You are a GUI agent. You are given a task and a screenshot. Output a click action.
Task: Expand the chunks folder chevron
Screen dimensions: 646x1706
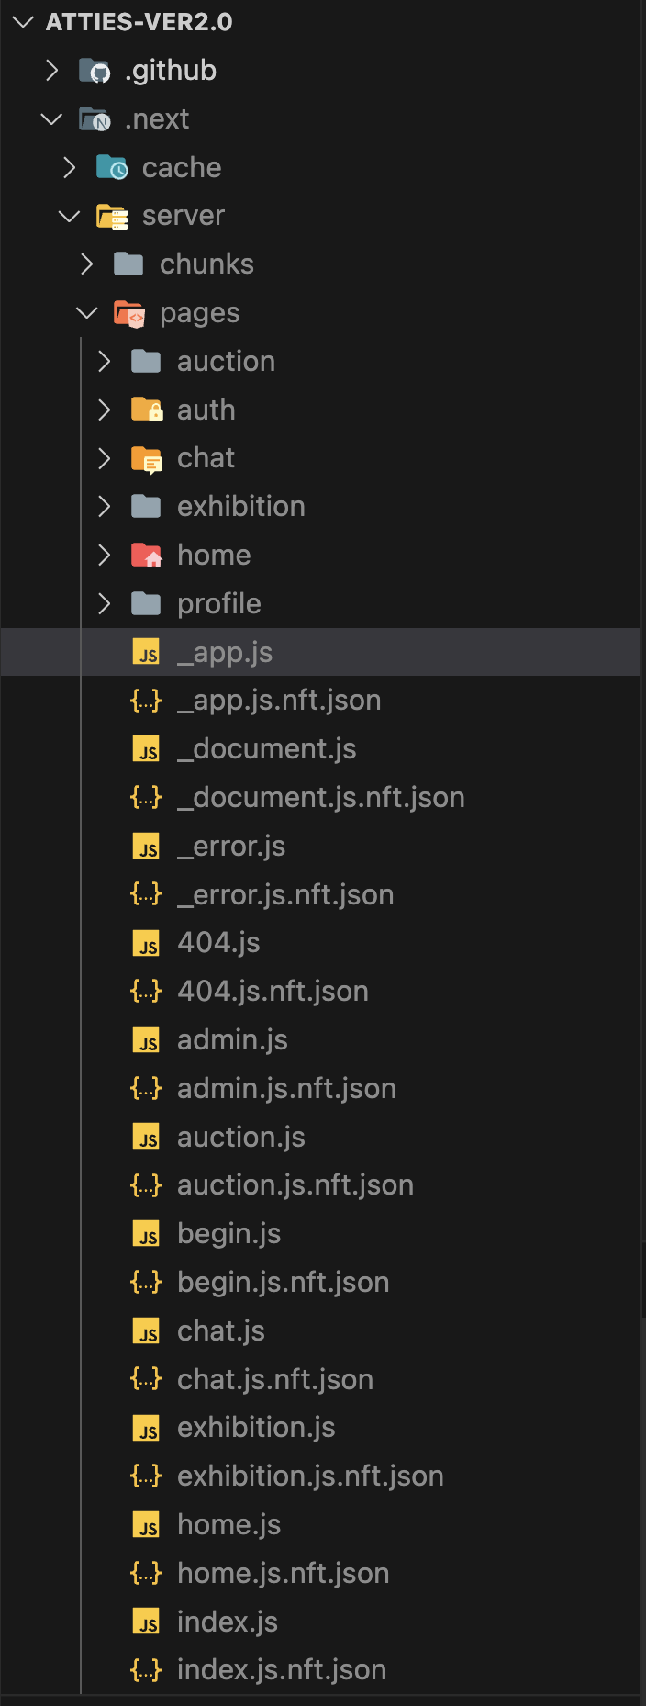(87, 264)
